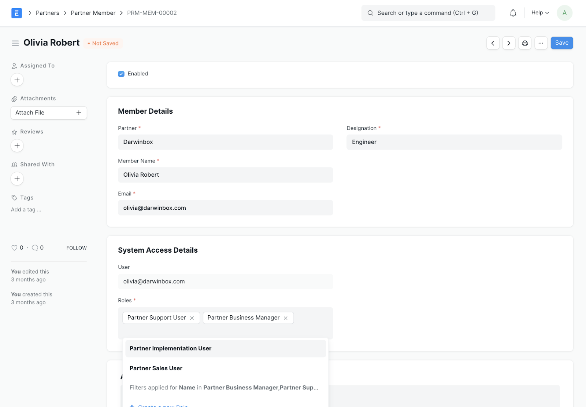Viewport: 586px width, 407px height.
Task: Expand the Help dropdown
Action: (540, 13)
